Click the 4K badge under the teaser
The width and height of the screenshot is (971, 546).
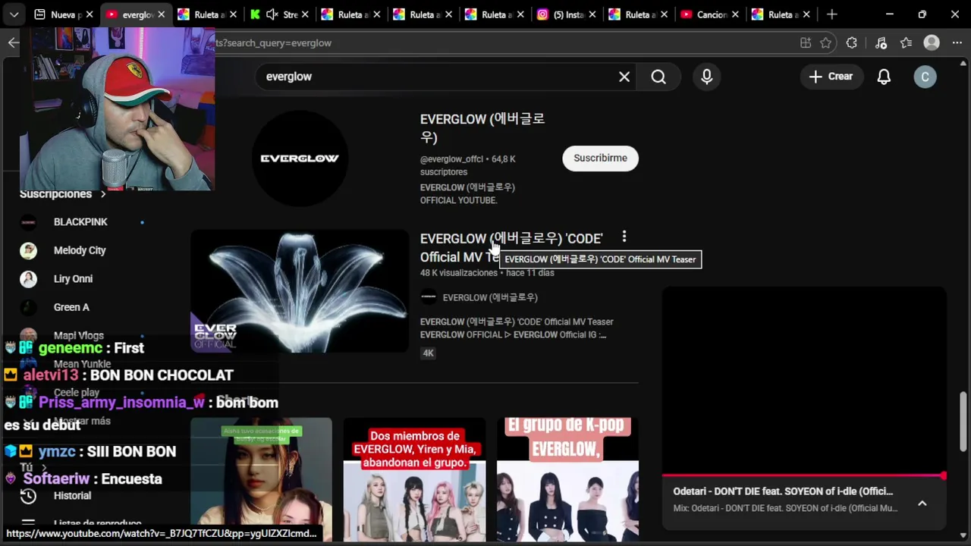coord(429,353)
